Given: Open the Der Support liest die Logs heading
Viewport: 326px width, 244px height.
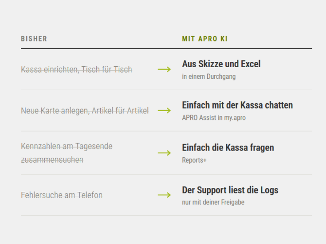Looking at the screenshot, I should pos(230,190).
